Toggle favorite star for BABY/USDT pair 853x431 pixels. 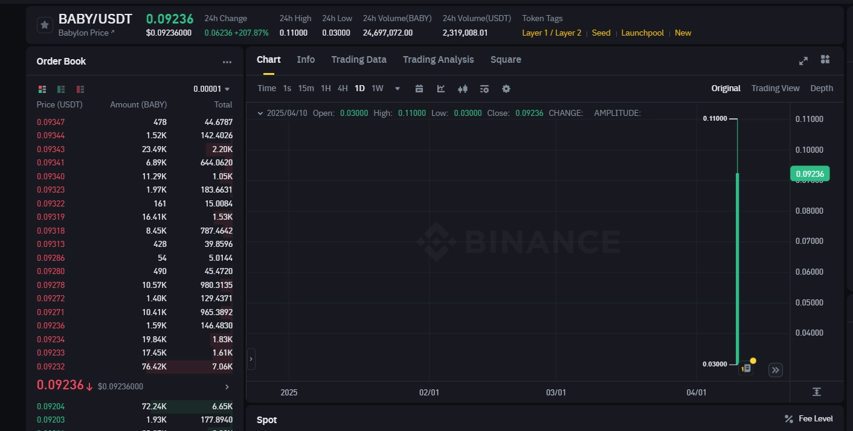[x=45, y=25]
